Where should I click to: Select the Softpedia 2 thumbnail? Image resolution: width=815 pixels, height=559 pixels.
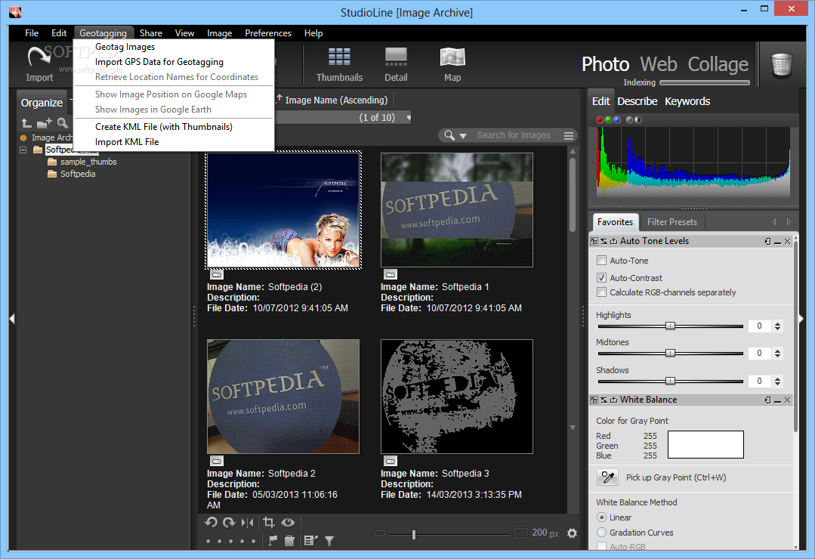click(x=283, y=397)
